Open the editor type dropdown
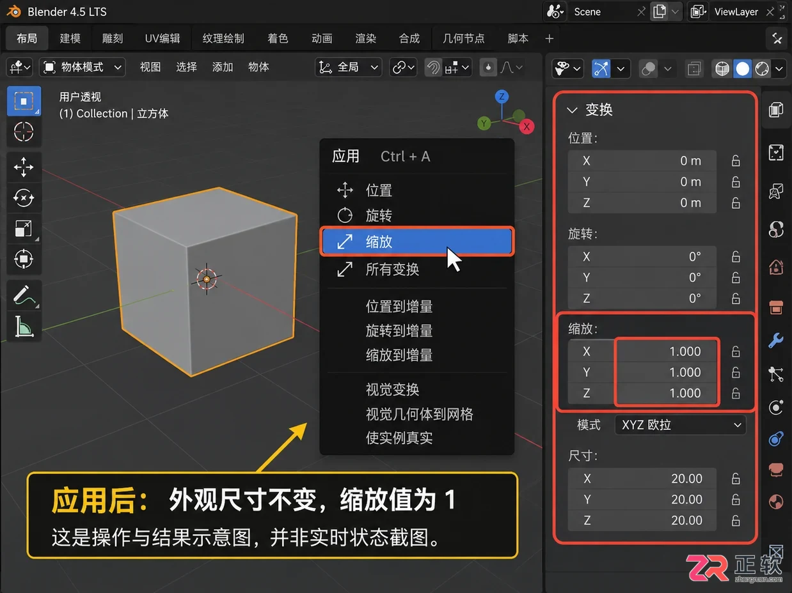 click(x=20, y=67)
